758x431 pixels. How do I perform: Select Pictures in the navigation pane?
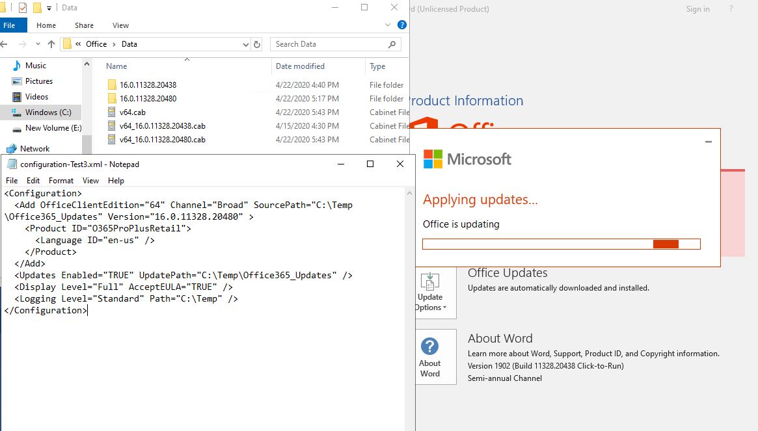38,81
